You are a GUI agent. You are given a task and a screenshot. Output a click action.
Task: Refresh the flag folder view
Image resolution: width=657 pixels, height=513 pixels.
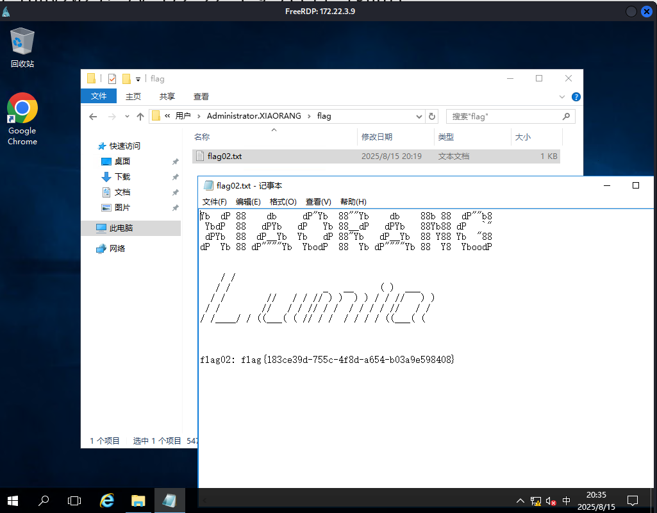pyautogui.click(x=432, y=117)
